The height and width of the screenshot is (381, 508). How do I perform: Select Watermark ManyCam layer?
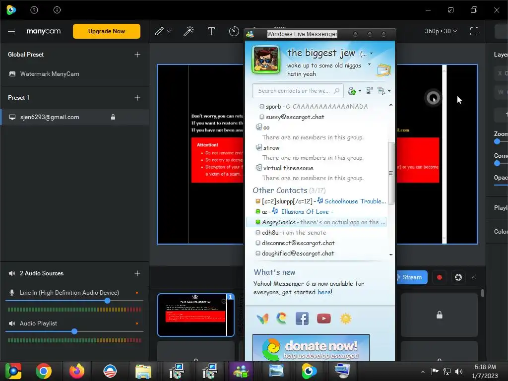click(x=50, y=74)
